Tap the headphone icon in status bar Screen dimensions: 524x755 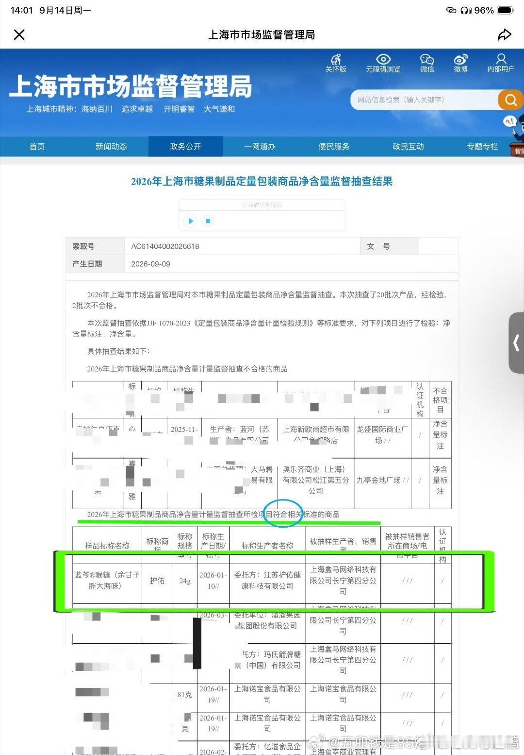point(466,10)
